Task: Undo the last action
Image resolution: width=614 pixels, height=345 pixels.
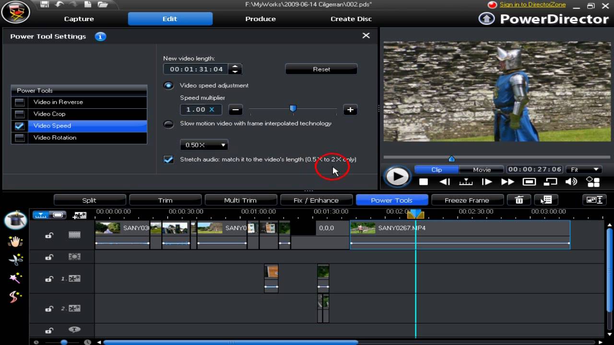Action: coord(59,4)
